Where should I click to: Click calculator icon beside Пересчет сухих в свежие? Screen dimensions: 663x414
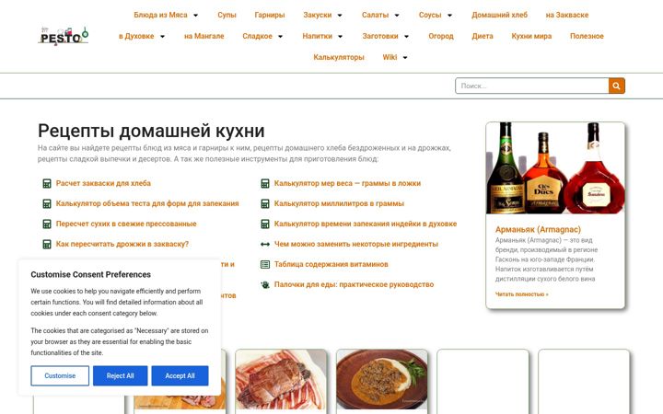[x=47, y=224]
